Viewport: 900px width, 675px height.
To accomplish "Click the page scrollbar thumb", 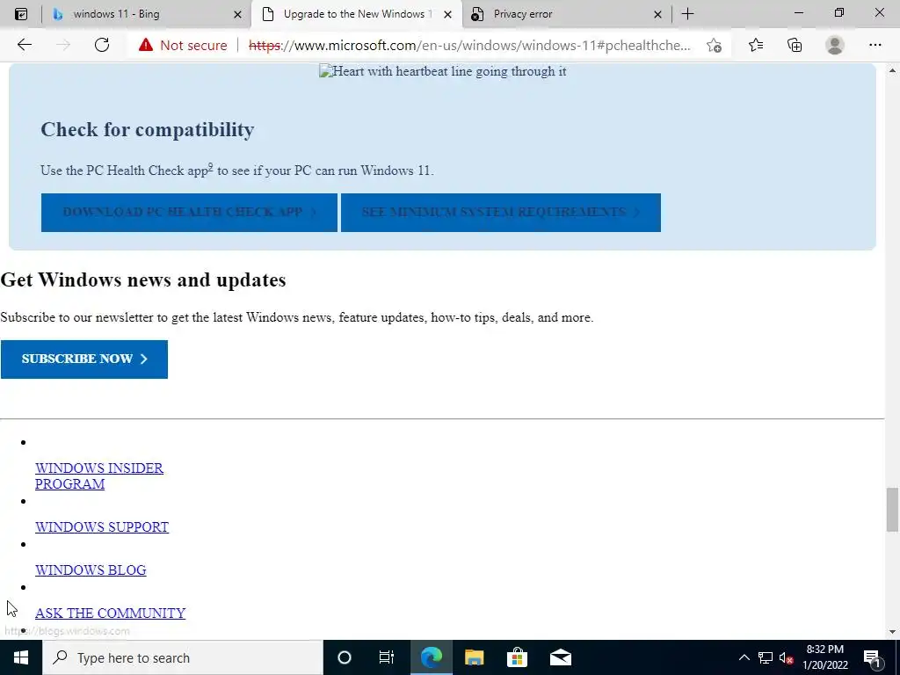I will [892, 510].
